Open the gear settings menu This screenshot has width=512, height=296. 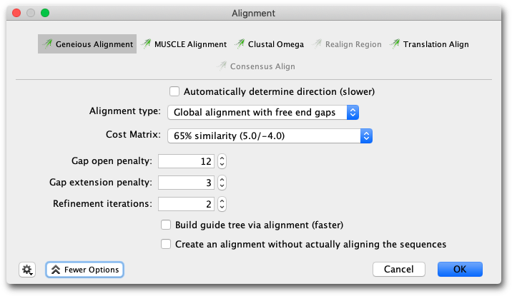pyautogui.click(x=27, y=270)
